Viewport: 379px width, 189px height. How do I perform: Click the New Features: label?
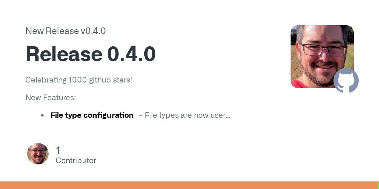[51, 98]
